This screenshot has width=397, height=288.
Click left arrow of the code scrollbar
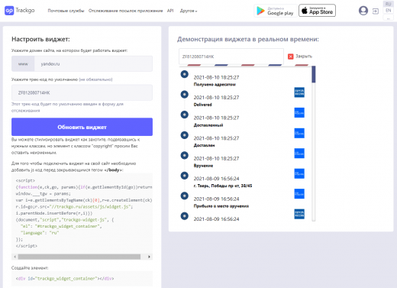pyautogui.click(x=15, y=257)
